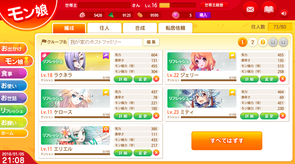This screenshot has height=164, width=295.
Task: Select group slot 1
Action: [x=242, y=42]
